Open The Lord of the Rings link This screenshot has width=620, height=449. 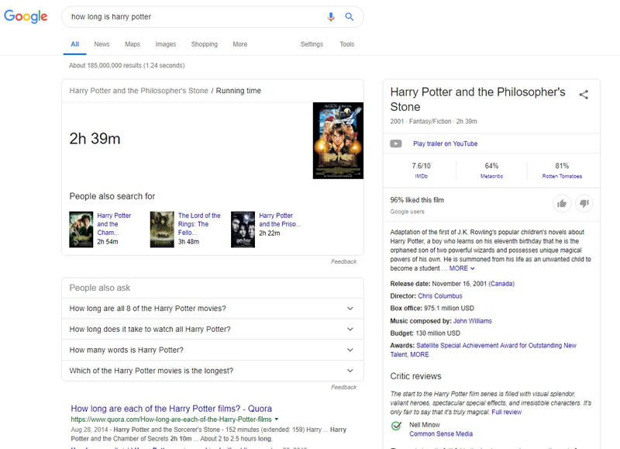[x=199, y=224]
